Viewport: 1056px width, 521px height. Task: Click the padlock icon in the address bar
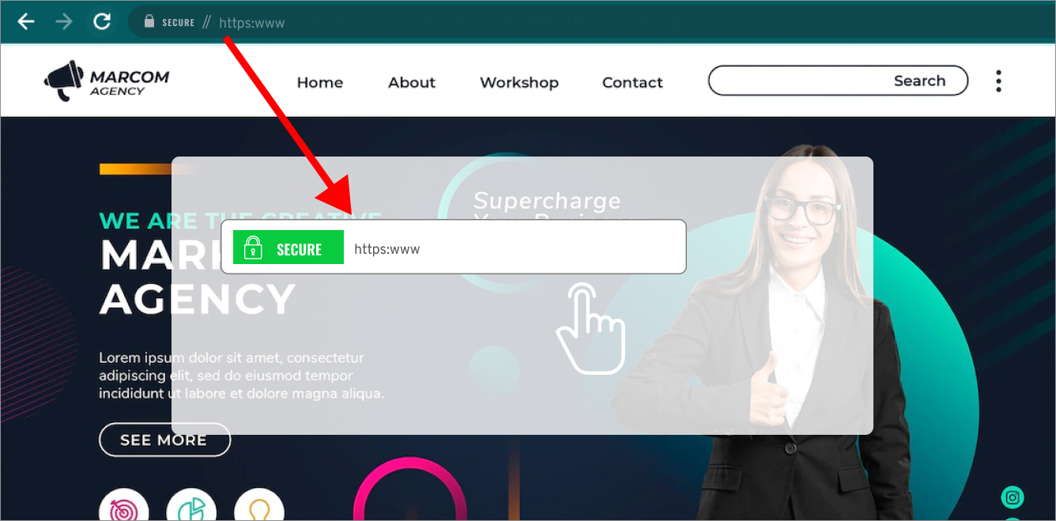point(149,21)
